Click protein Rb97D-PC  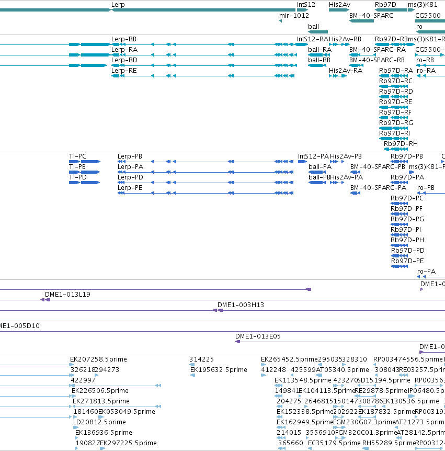[407, 198]
